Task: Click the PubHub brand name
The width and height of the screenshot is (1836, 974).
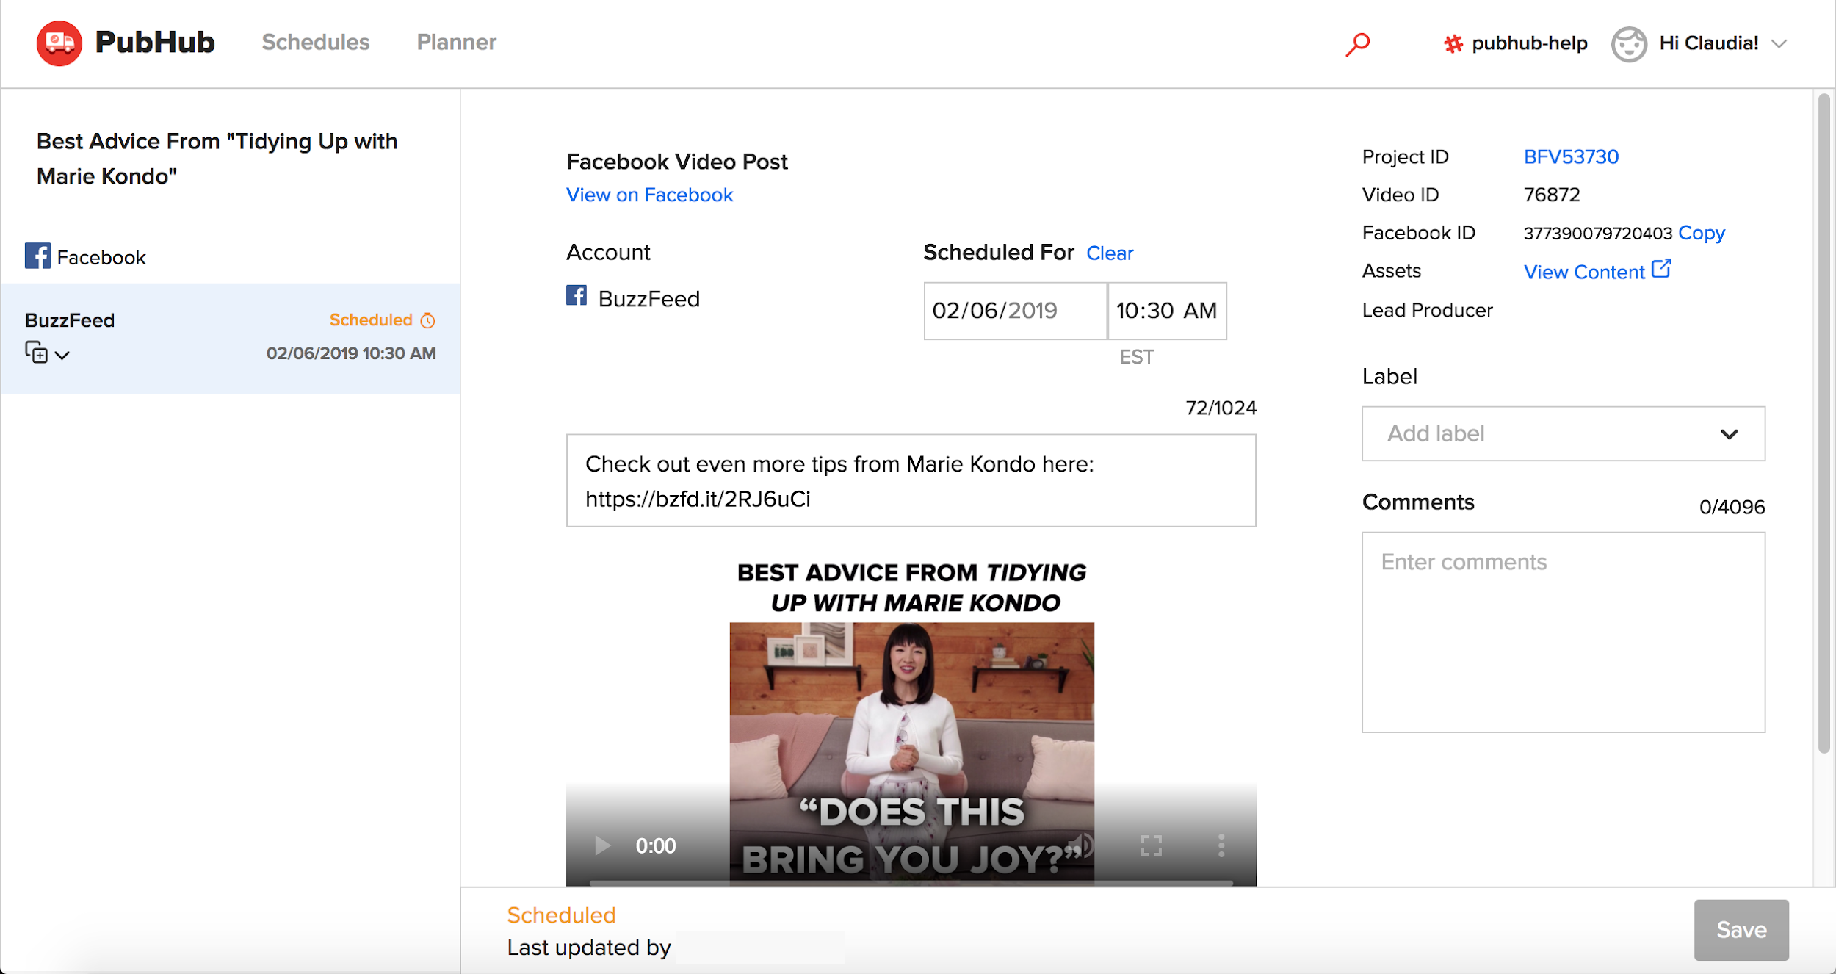Action: coord(155,43)
